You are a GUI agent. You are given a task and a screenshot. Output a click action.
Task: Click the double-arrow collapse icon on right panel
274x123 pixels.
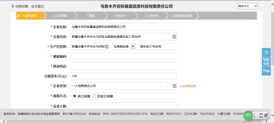coord(266,52)
